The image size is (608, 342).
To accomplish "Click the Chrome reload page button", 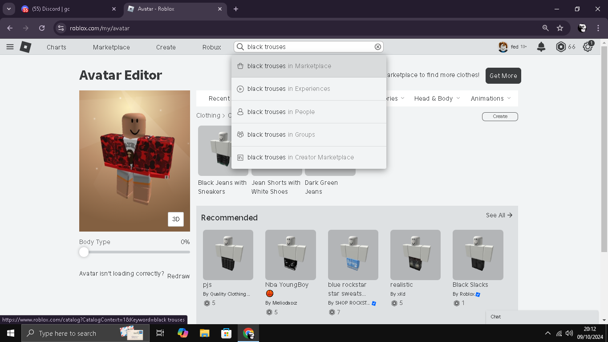I will tap(42, 28).
